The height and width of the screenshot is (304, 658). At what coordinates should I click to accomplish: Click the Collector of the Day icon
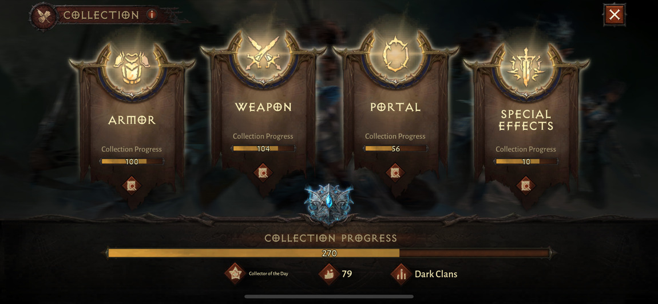click(235, 274)
